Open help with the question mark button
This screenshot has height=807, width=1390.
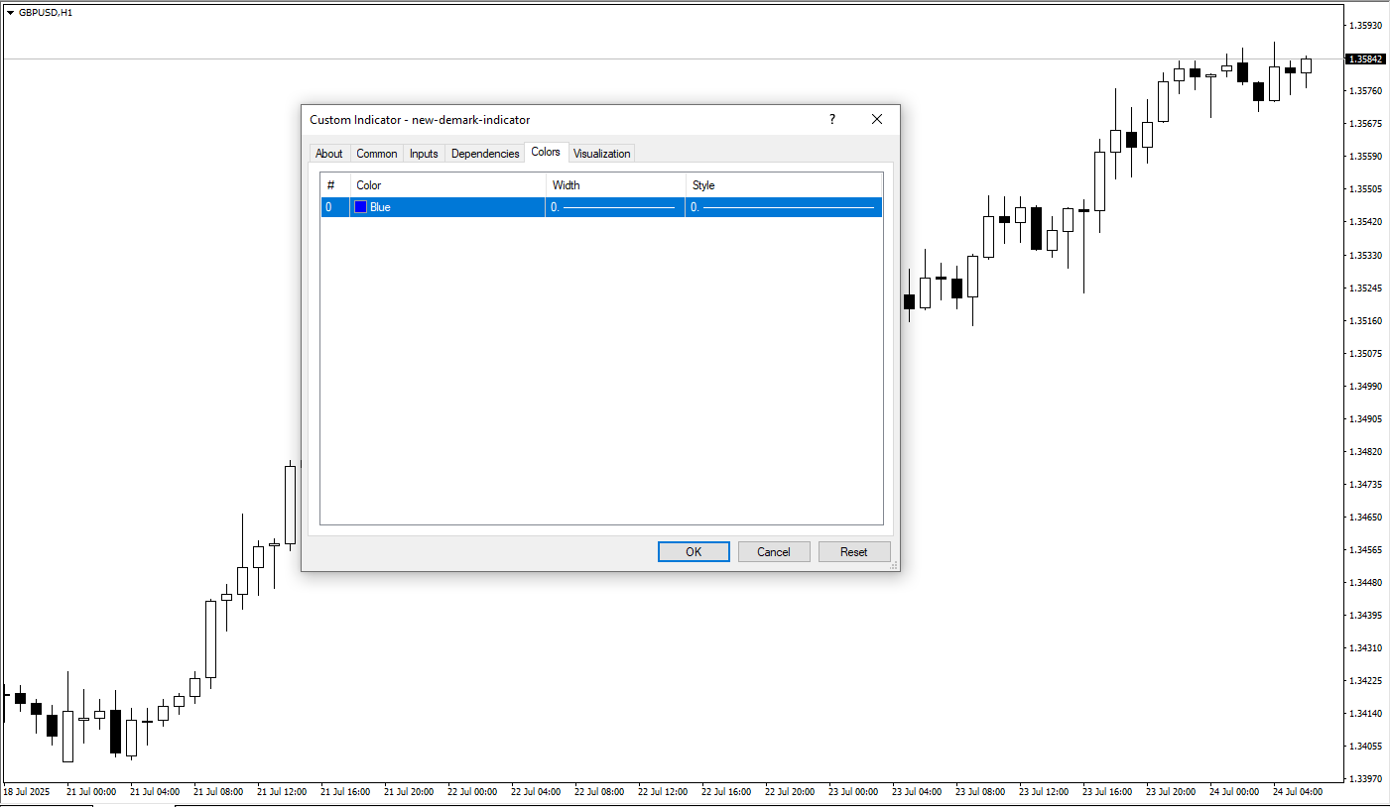[831, 119]
